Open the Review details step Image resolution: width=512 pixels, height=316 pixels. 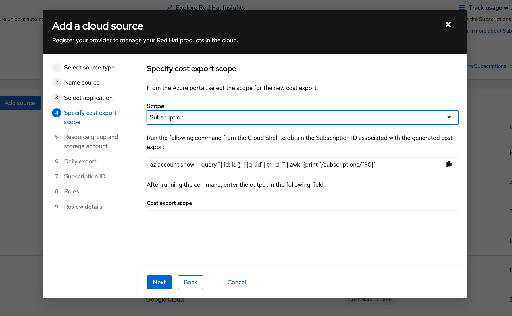[x=83, y=207]
